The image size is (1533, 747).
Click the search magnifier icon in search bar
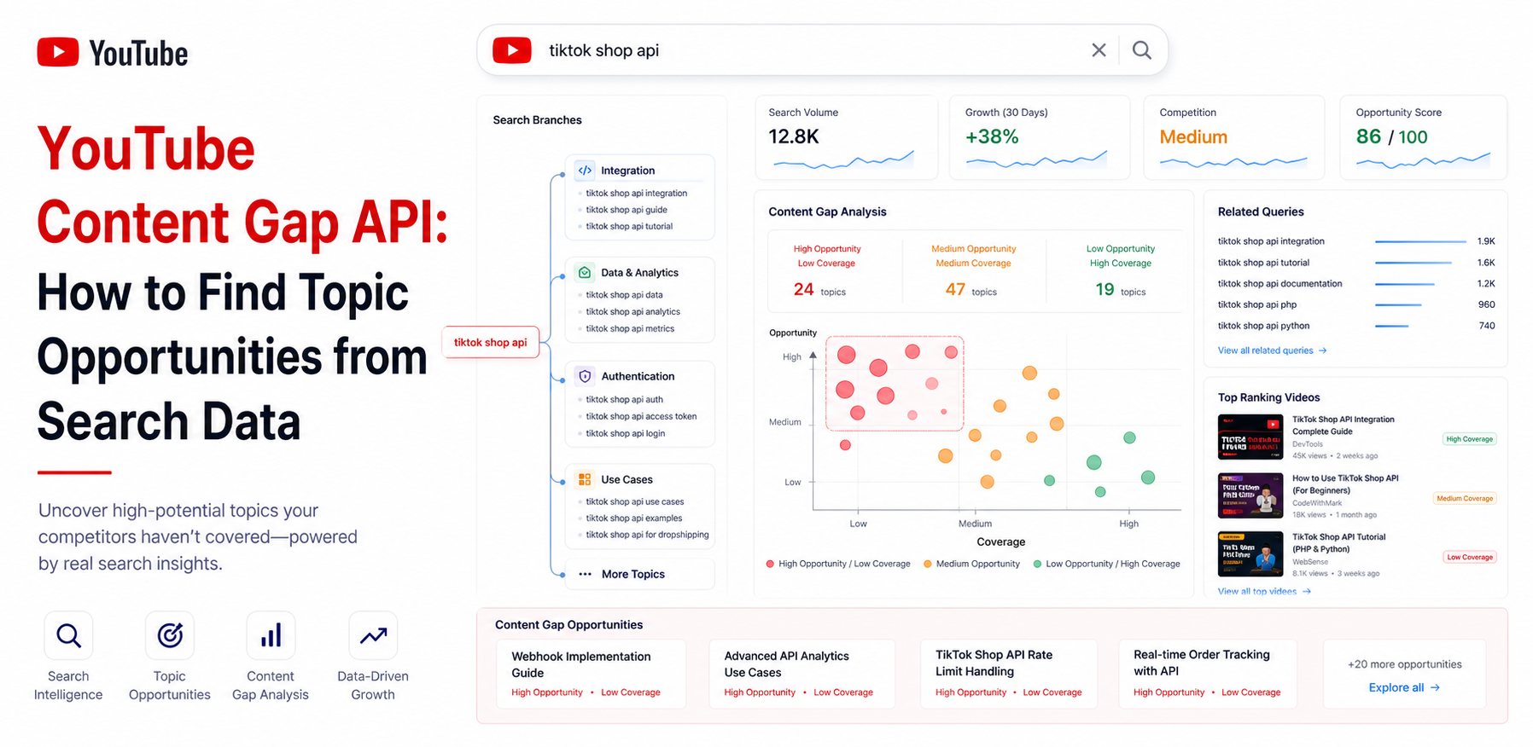(x=1141, y=50)
